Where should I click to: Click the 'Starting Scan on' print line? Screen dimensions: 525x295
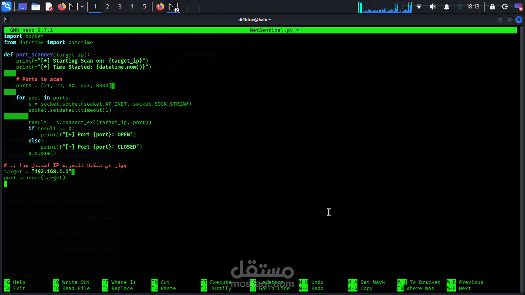point(82,61)
